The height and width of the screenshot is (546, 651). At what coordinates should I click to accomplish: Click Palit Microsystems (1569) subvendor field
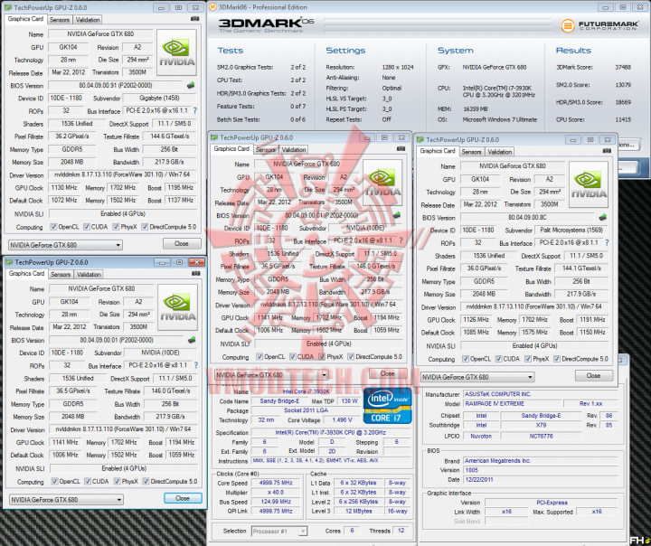[x=571, y=230]
